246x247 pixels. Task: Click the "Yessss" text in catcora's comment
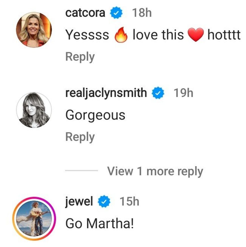[87, 35]
